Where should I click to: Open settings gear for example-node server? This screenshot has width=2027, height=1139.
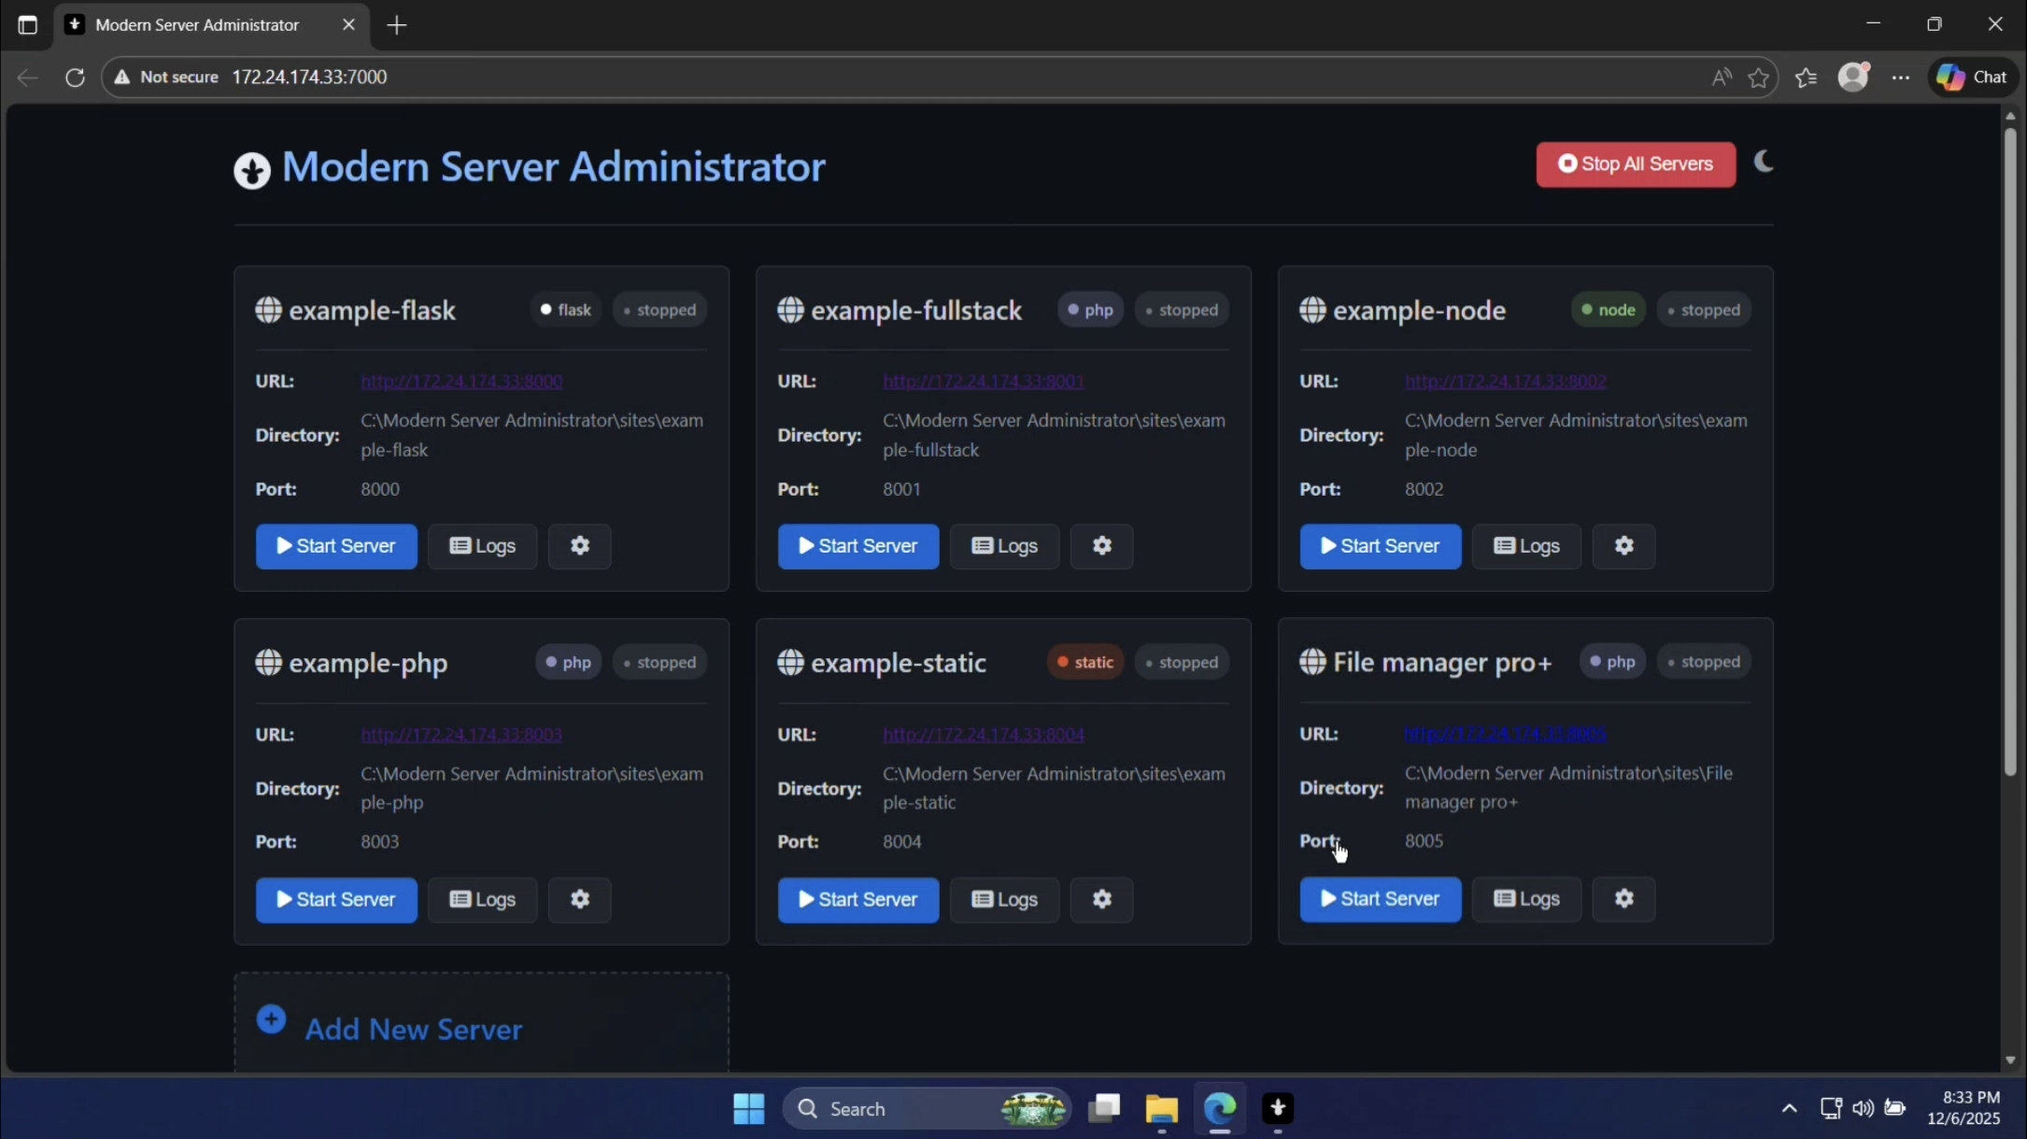[1623, 546]
